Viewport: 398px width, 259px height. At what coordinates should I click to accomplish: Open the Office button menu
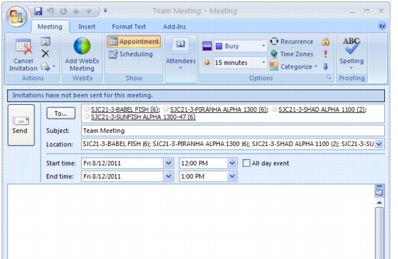point(16,16)
